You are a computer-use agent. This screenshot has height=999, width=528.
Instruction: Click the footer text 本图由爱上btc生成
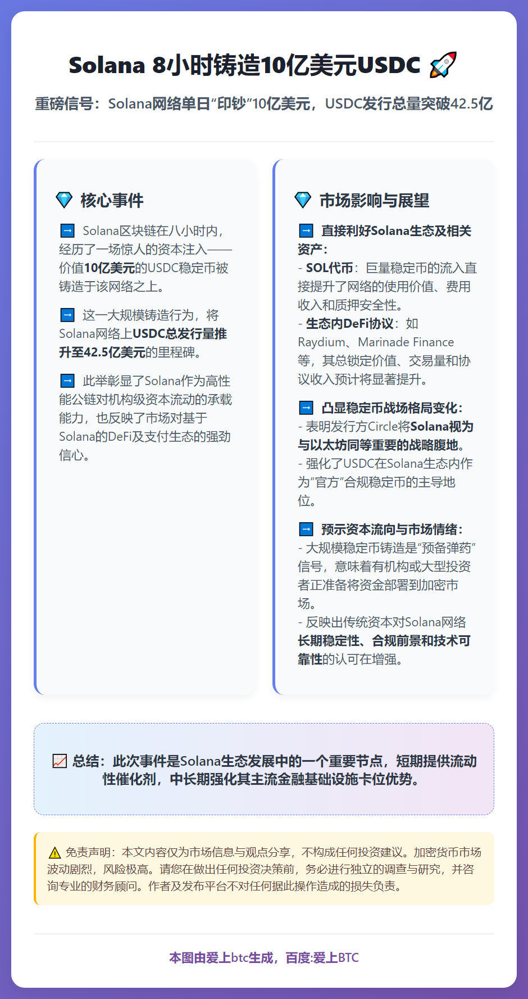click(x=221, y=957)
